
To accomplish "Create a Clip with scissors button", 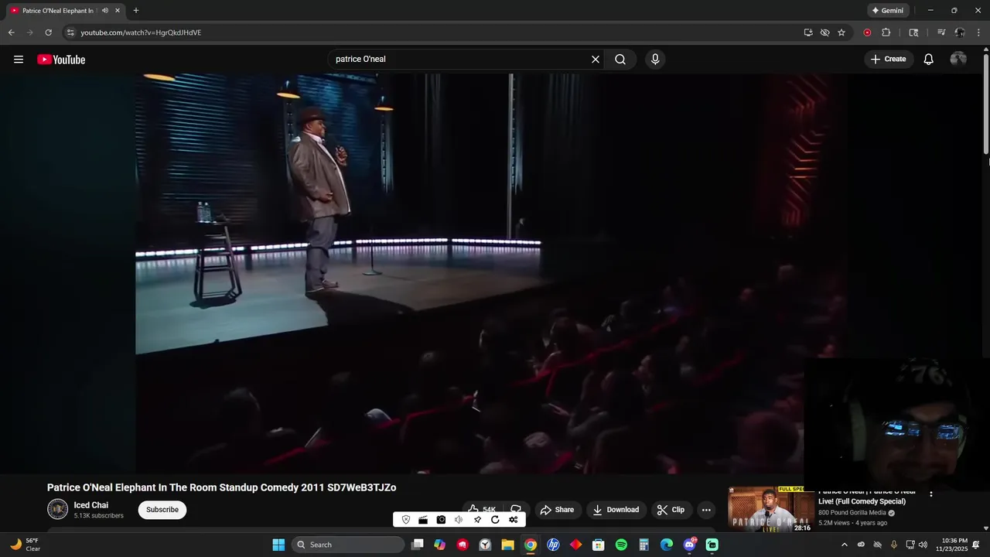I will tap(671, 510).
